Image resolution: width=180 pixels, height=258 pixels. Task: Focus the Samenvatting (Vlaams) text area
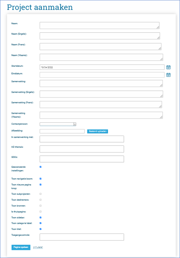point(101,115)
